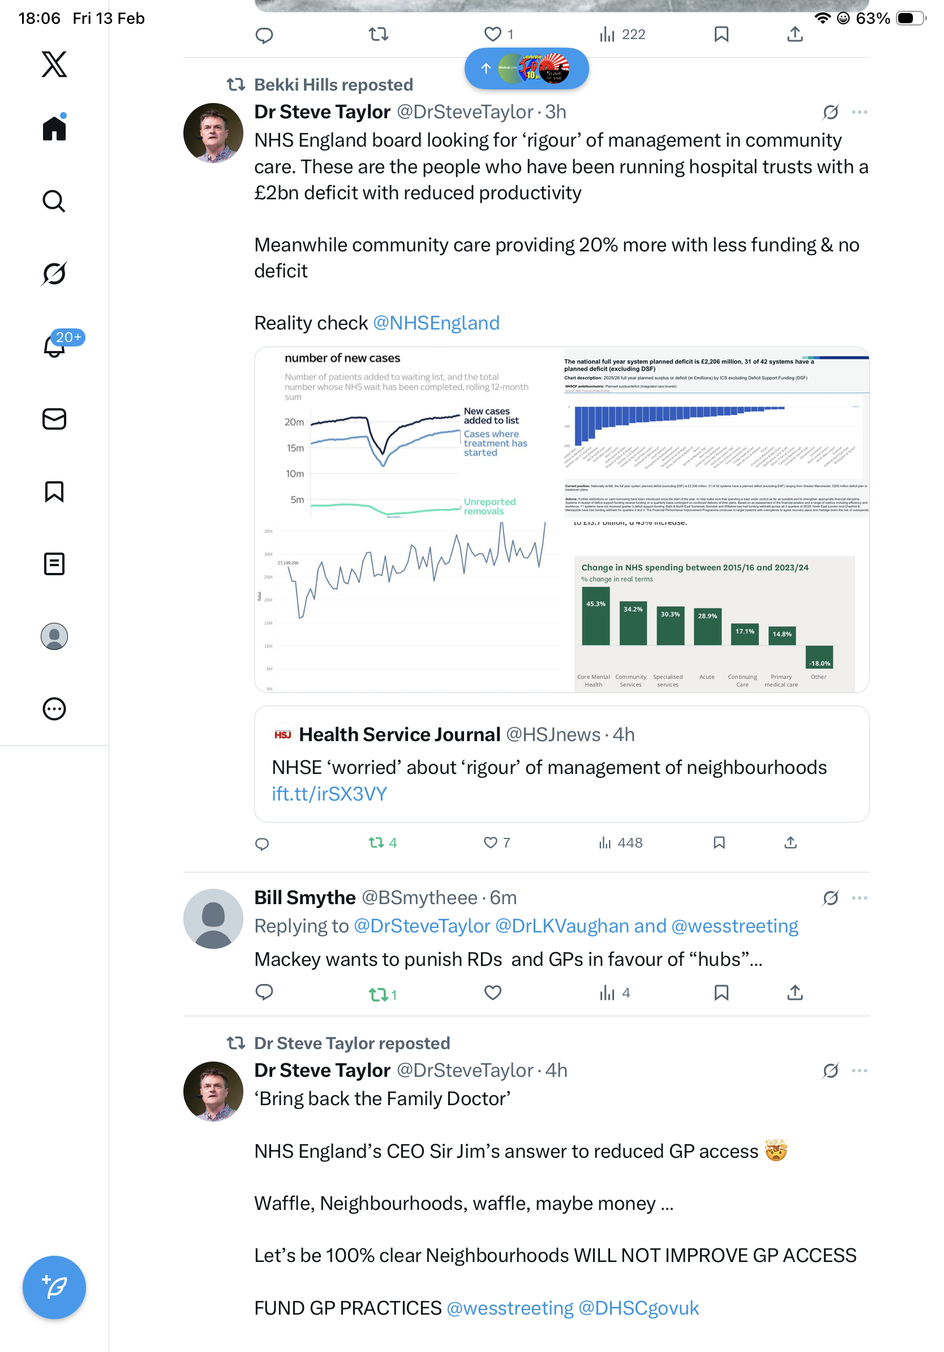Open Notifications bell with 20+ badge
The image size is (944, 1352).
pos(54,346)
